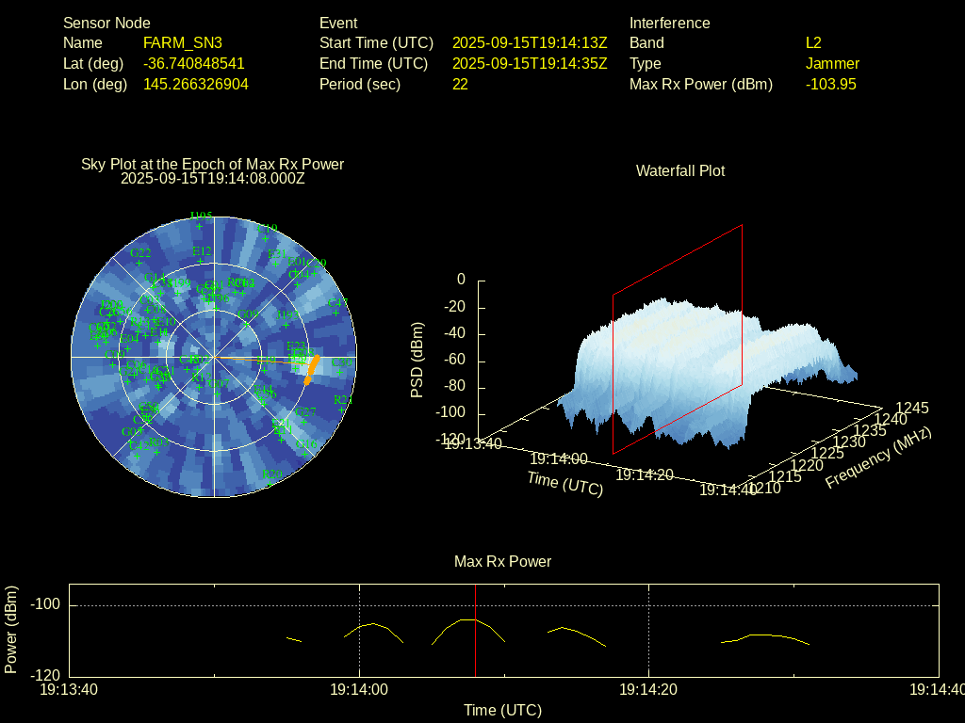Click the sensor name FARM_SN3 value

coord(183,43)
